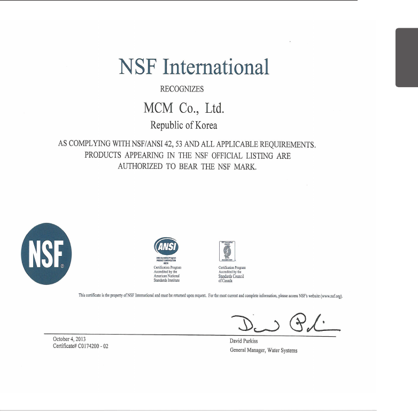Click the 'Standards Council of Canada' caption
This screenshot has height=411, width=418.
tap(232, 274)
